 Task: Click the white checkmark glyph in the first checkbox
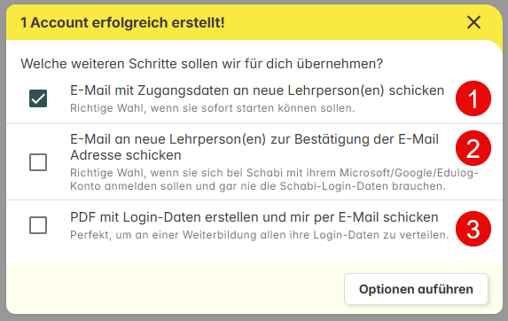pyautogui.click(x=38, y=98)
